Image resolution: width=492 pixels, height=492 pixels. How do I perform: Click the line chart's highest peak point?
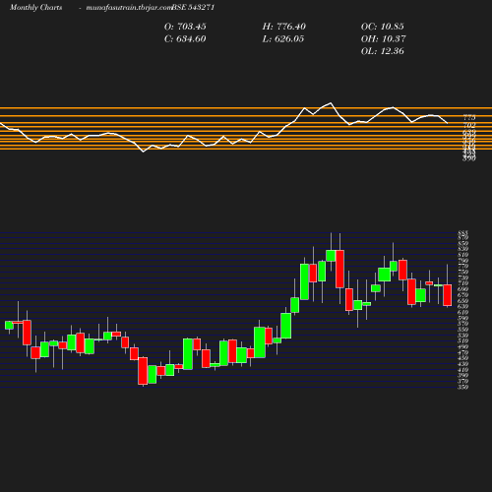pyautogui.click(x=331, y=103)
